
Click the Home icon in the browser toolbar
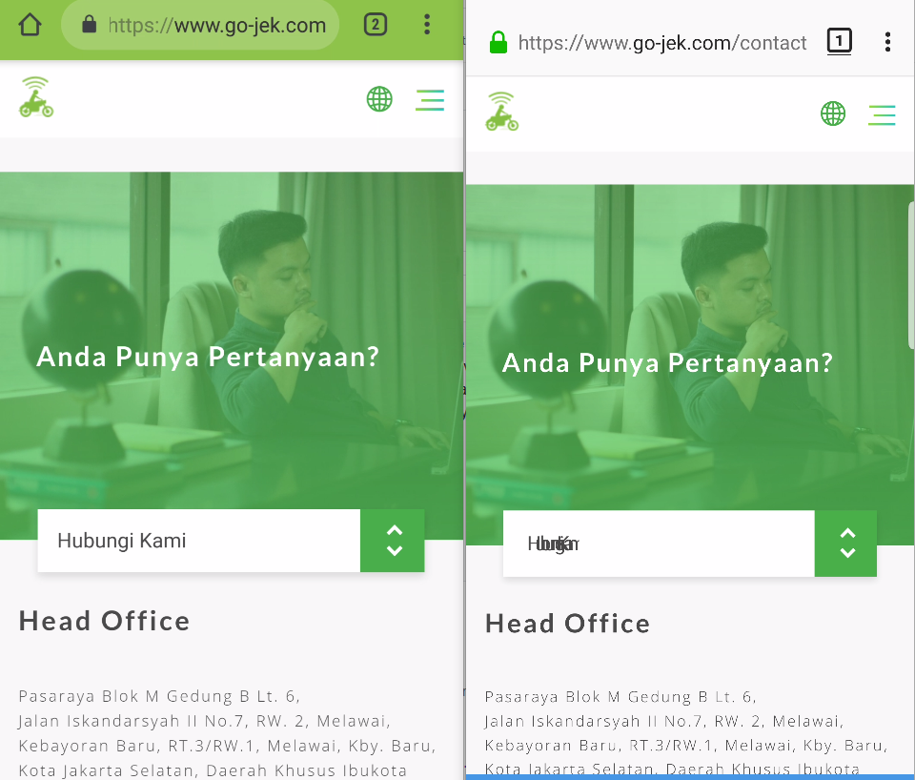tap(29, 25)
